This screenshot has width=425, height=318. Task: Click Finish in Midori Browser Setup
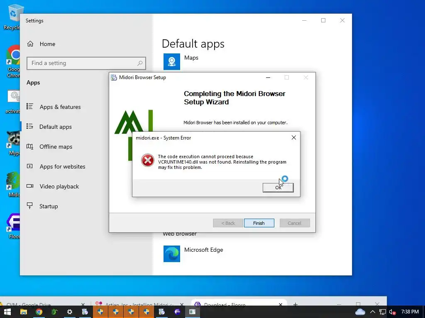259,223
